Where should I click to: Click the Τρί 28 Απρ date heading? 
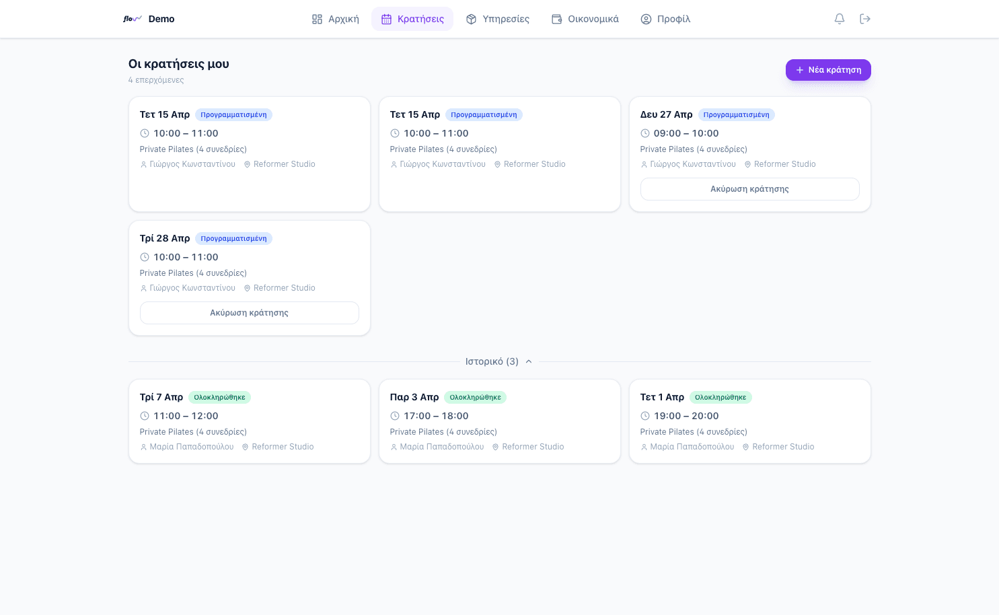pos(165,238)
